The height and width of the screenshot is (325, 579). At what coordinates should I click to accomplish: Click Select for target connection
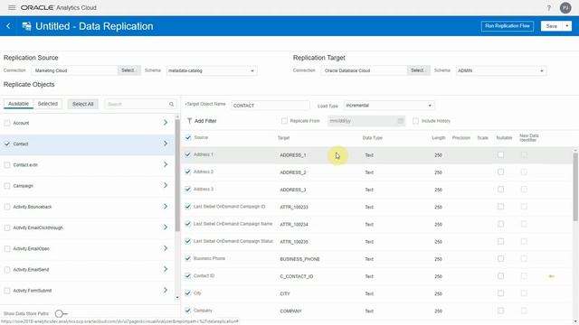(x=418, y=70)
